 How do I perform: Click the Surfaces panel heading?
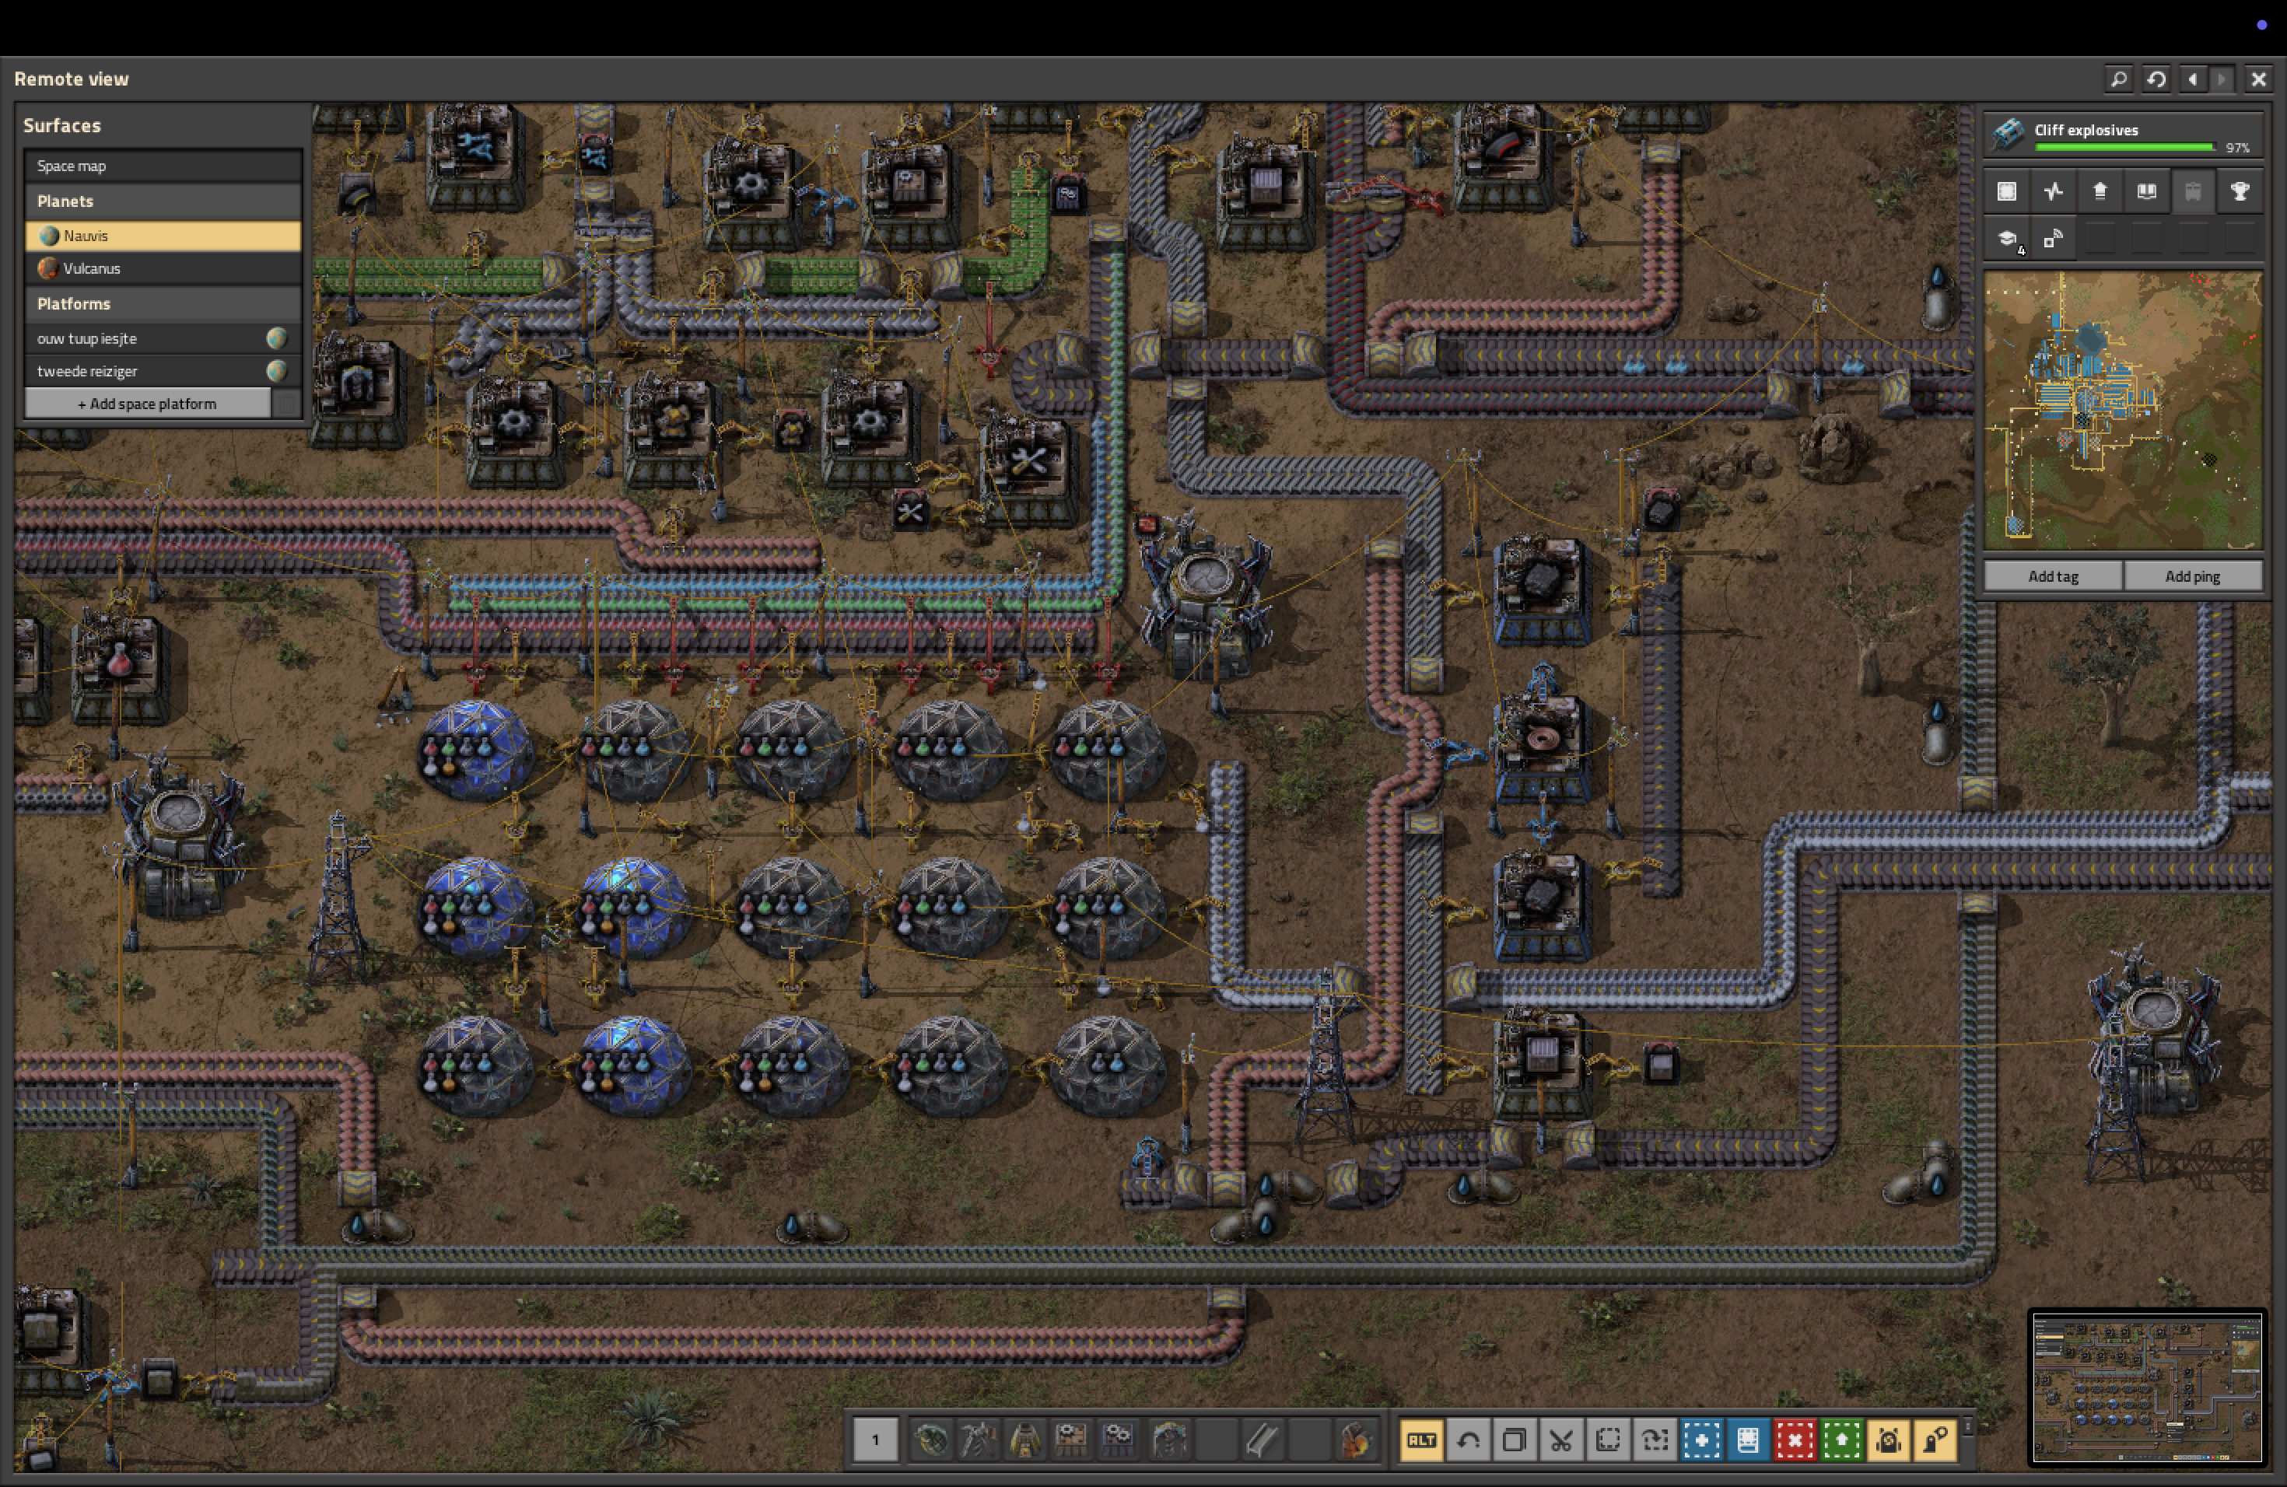61,125
